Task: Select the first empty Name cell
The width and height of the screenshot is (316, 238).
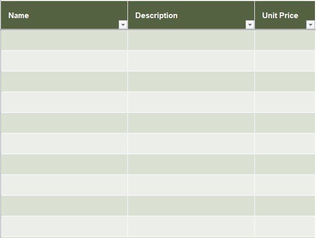Action: 64,40
